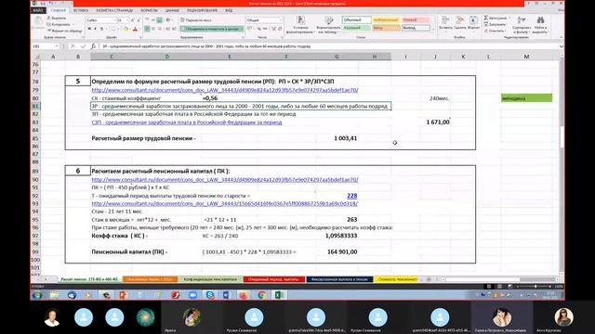Open consultant.ru link in row 79
This screenshot has height=334, width=595.
(x=225, y=90)
